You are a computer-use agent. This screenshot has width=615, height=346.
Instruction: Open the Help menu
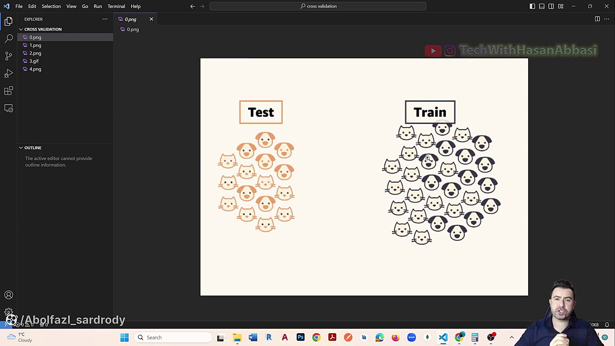tap(135, 6)
